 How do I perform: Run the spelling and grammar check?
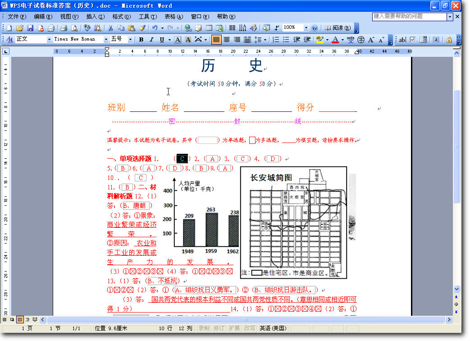[87, 28]
